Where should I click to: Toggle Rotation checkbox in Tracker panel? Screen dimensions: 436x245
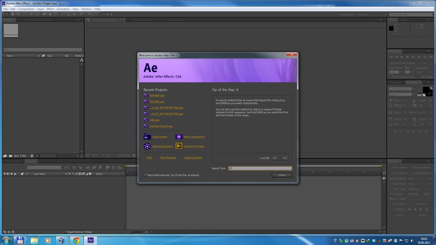(406, 194)
